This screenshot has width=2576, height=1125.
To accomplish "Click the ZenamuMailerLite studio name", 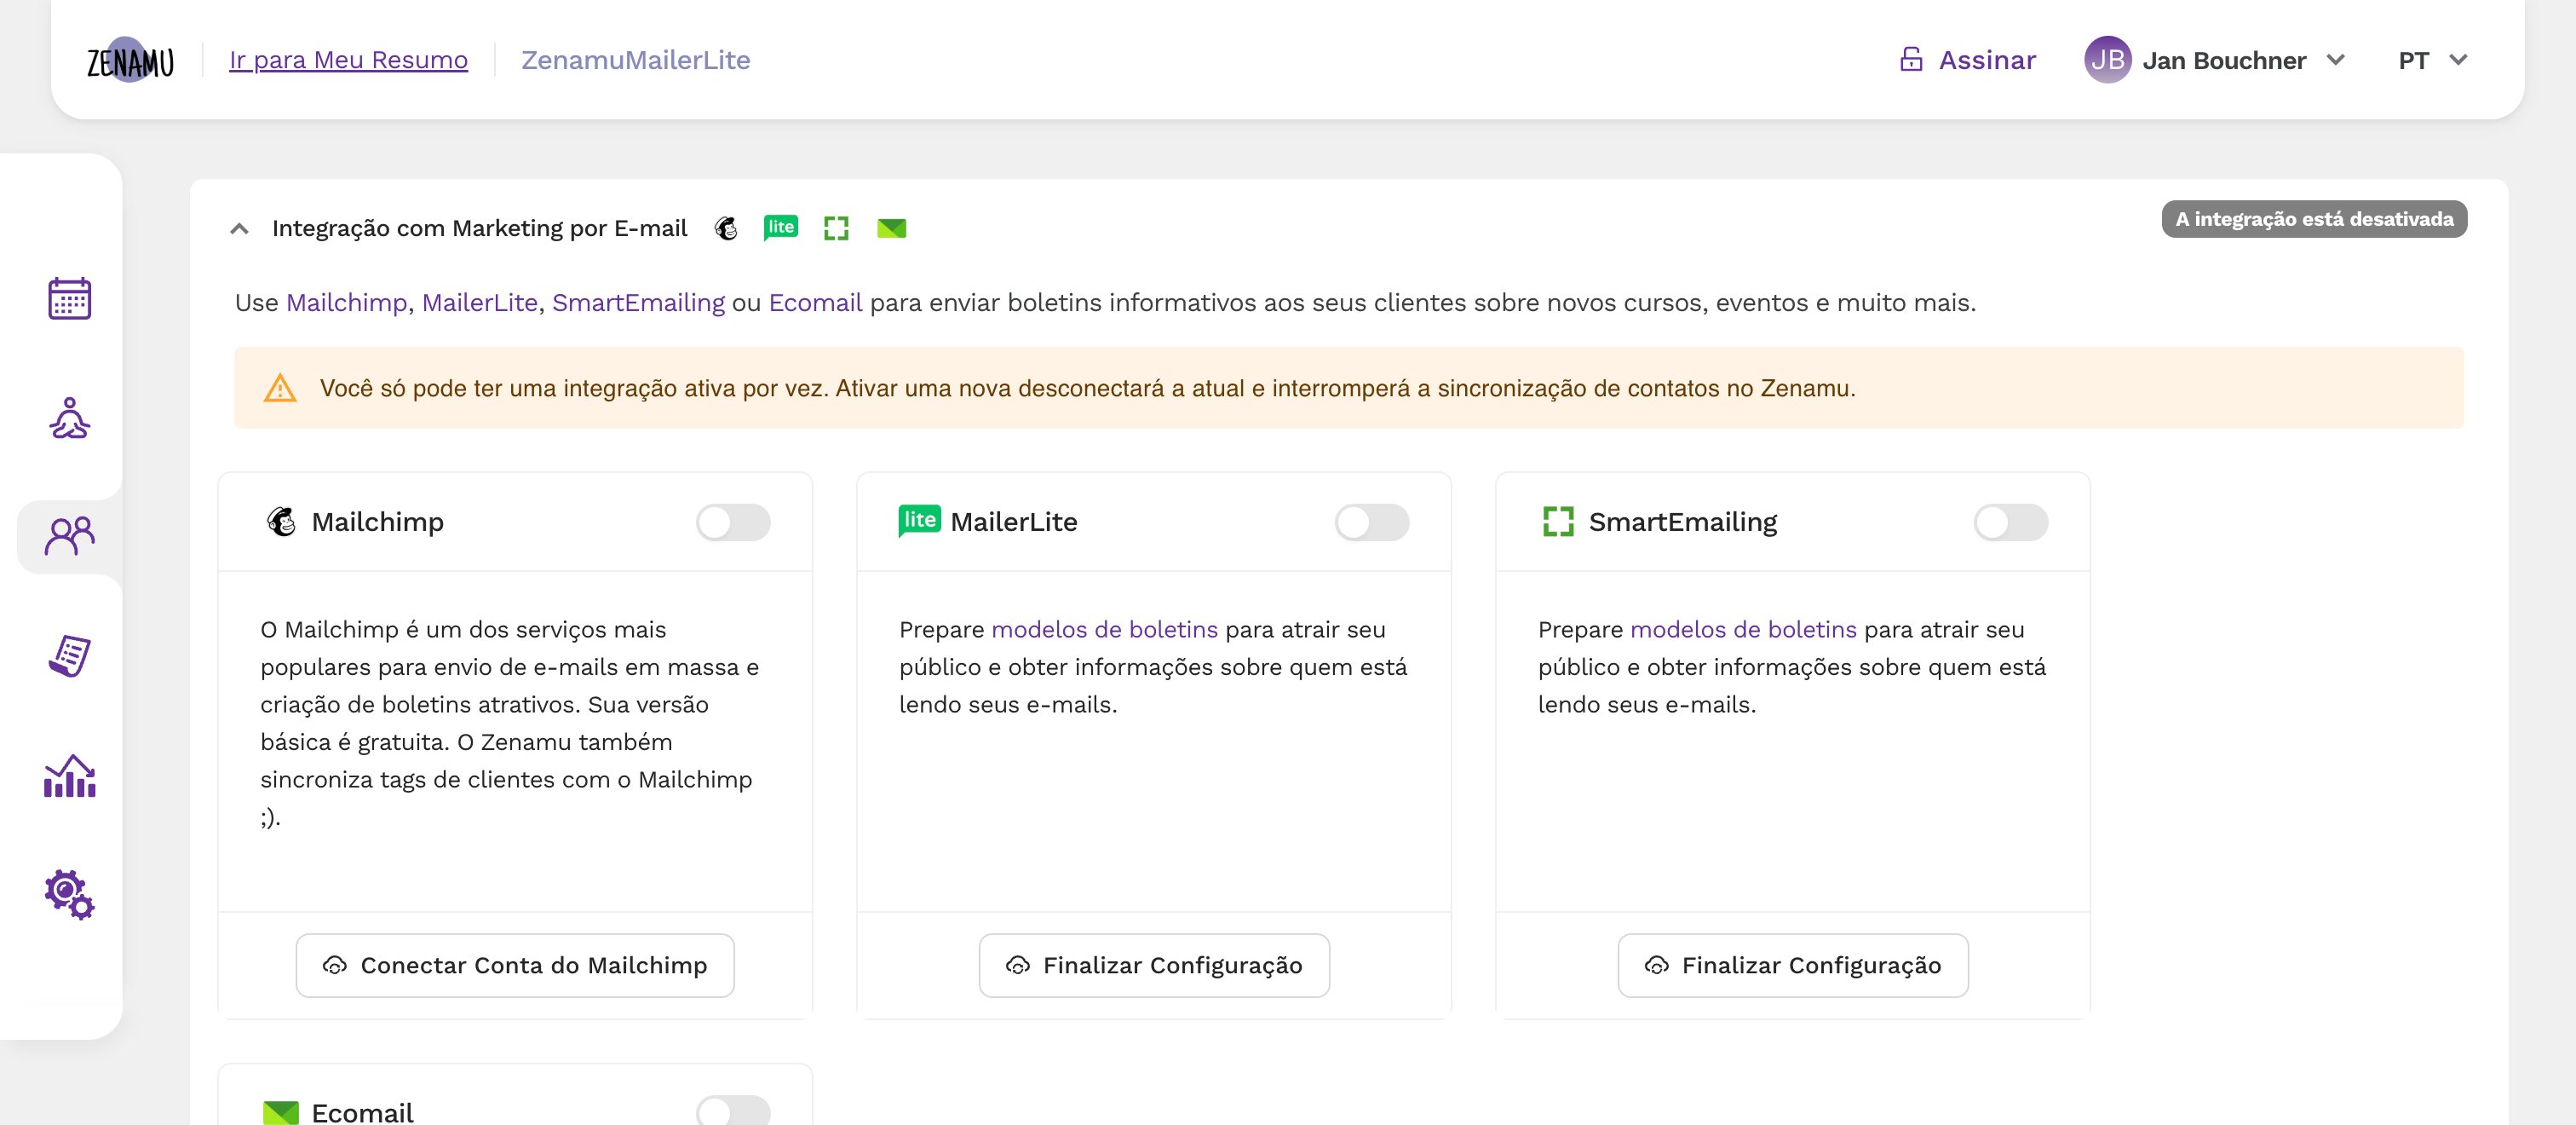I will 636,60.
